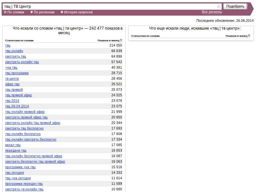Image resolution: width=257 pixels, height=192 pixels.
Task: Clear the search field with the X icon
Action: tap(219, 7)
